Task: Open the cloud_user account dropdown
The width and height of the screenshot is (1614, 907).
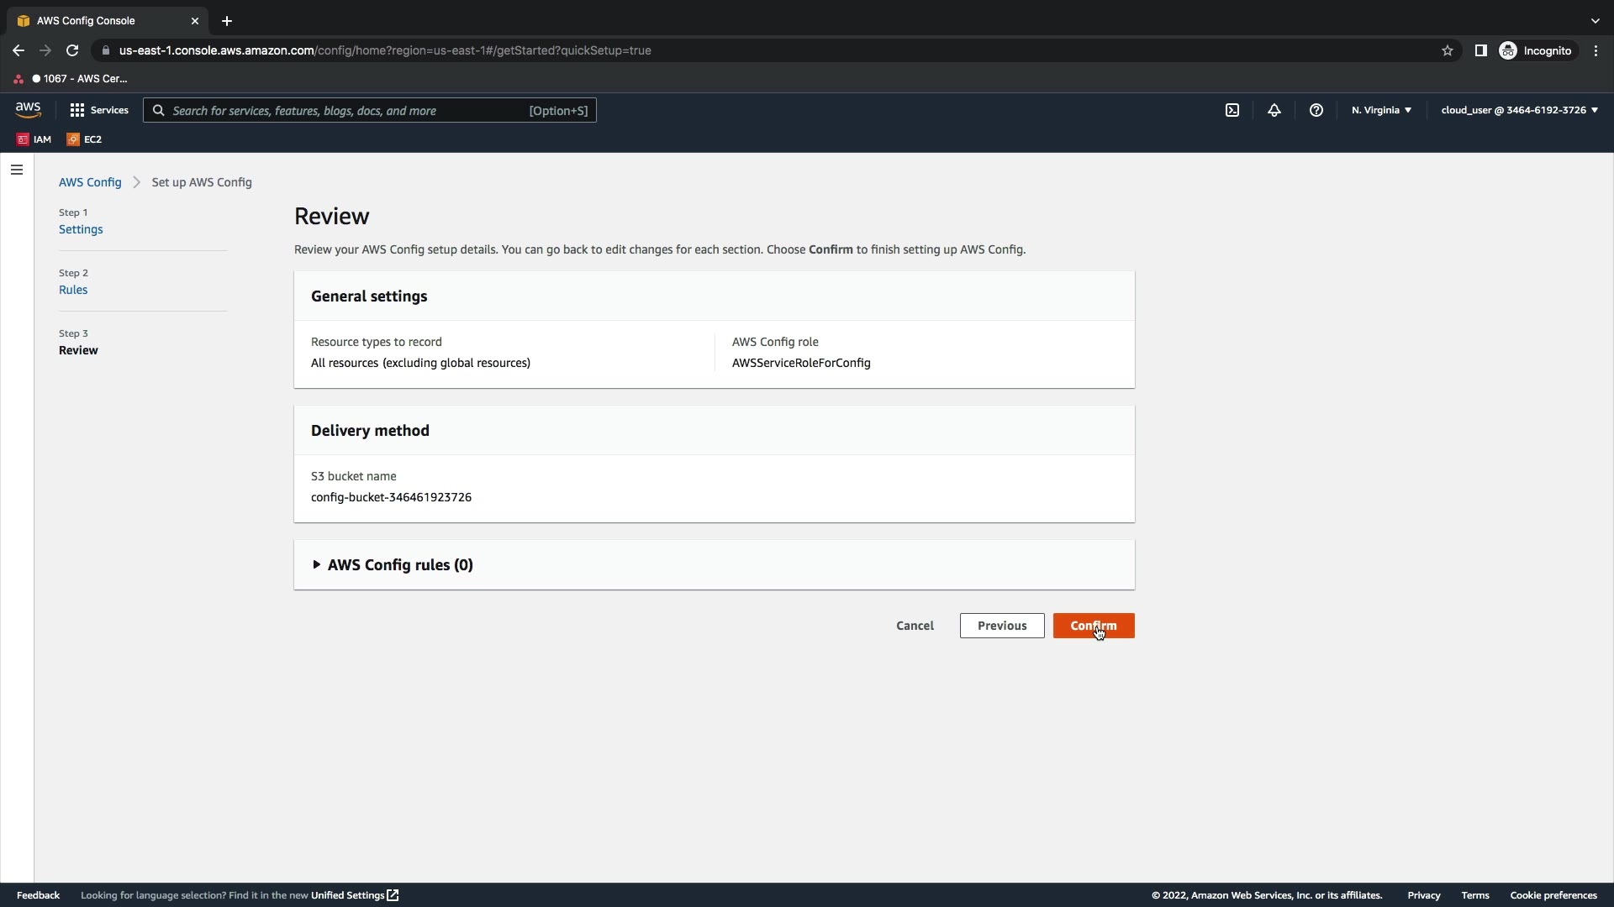Action: pos(1519,110)
